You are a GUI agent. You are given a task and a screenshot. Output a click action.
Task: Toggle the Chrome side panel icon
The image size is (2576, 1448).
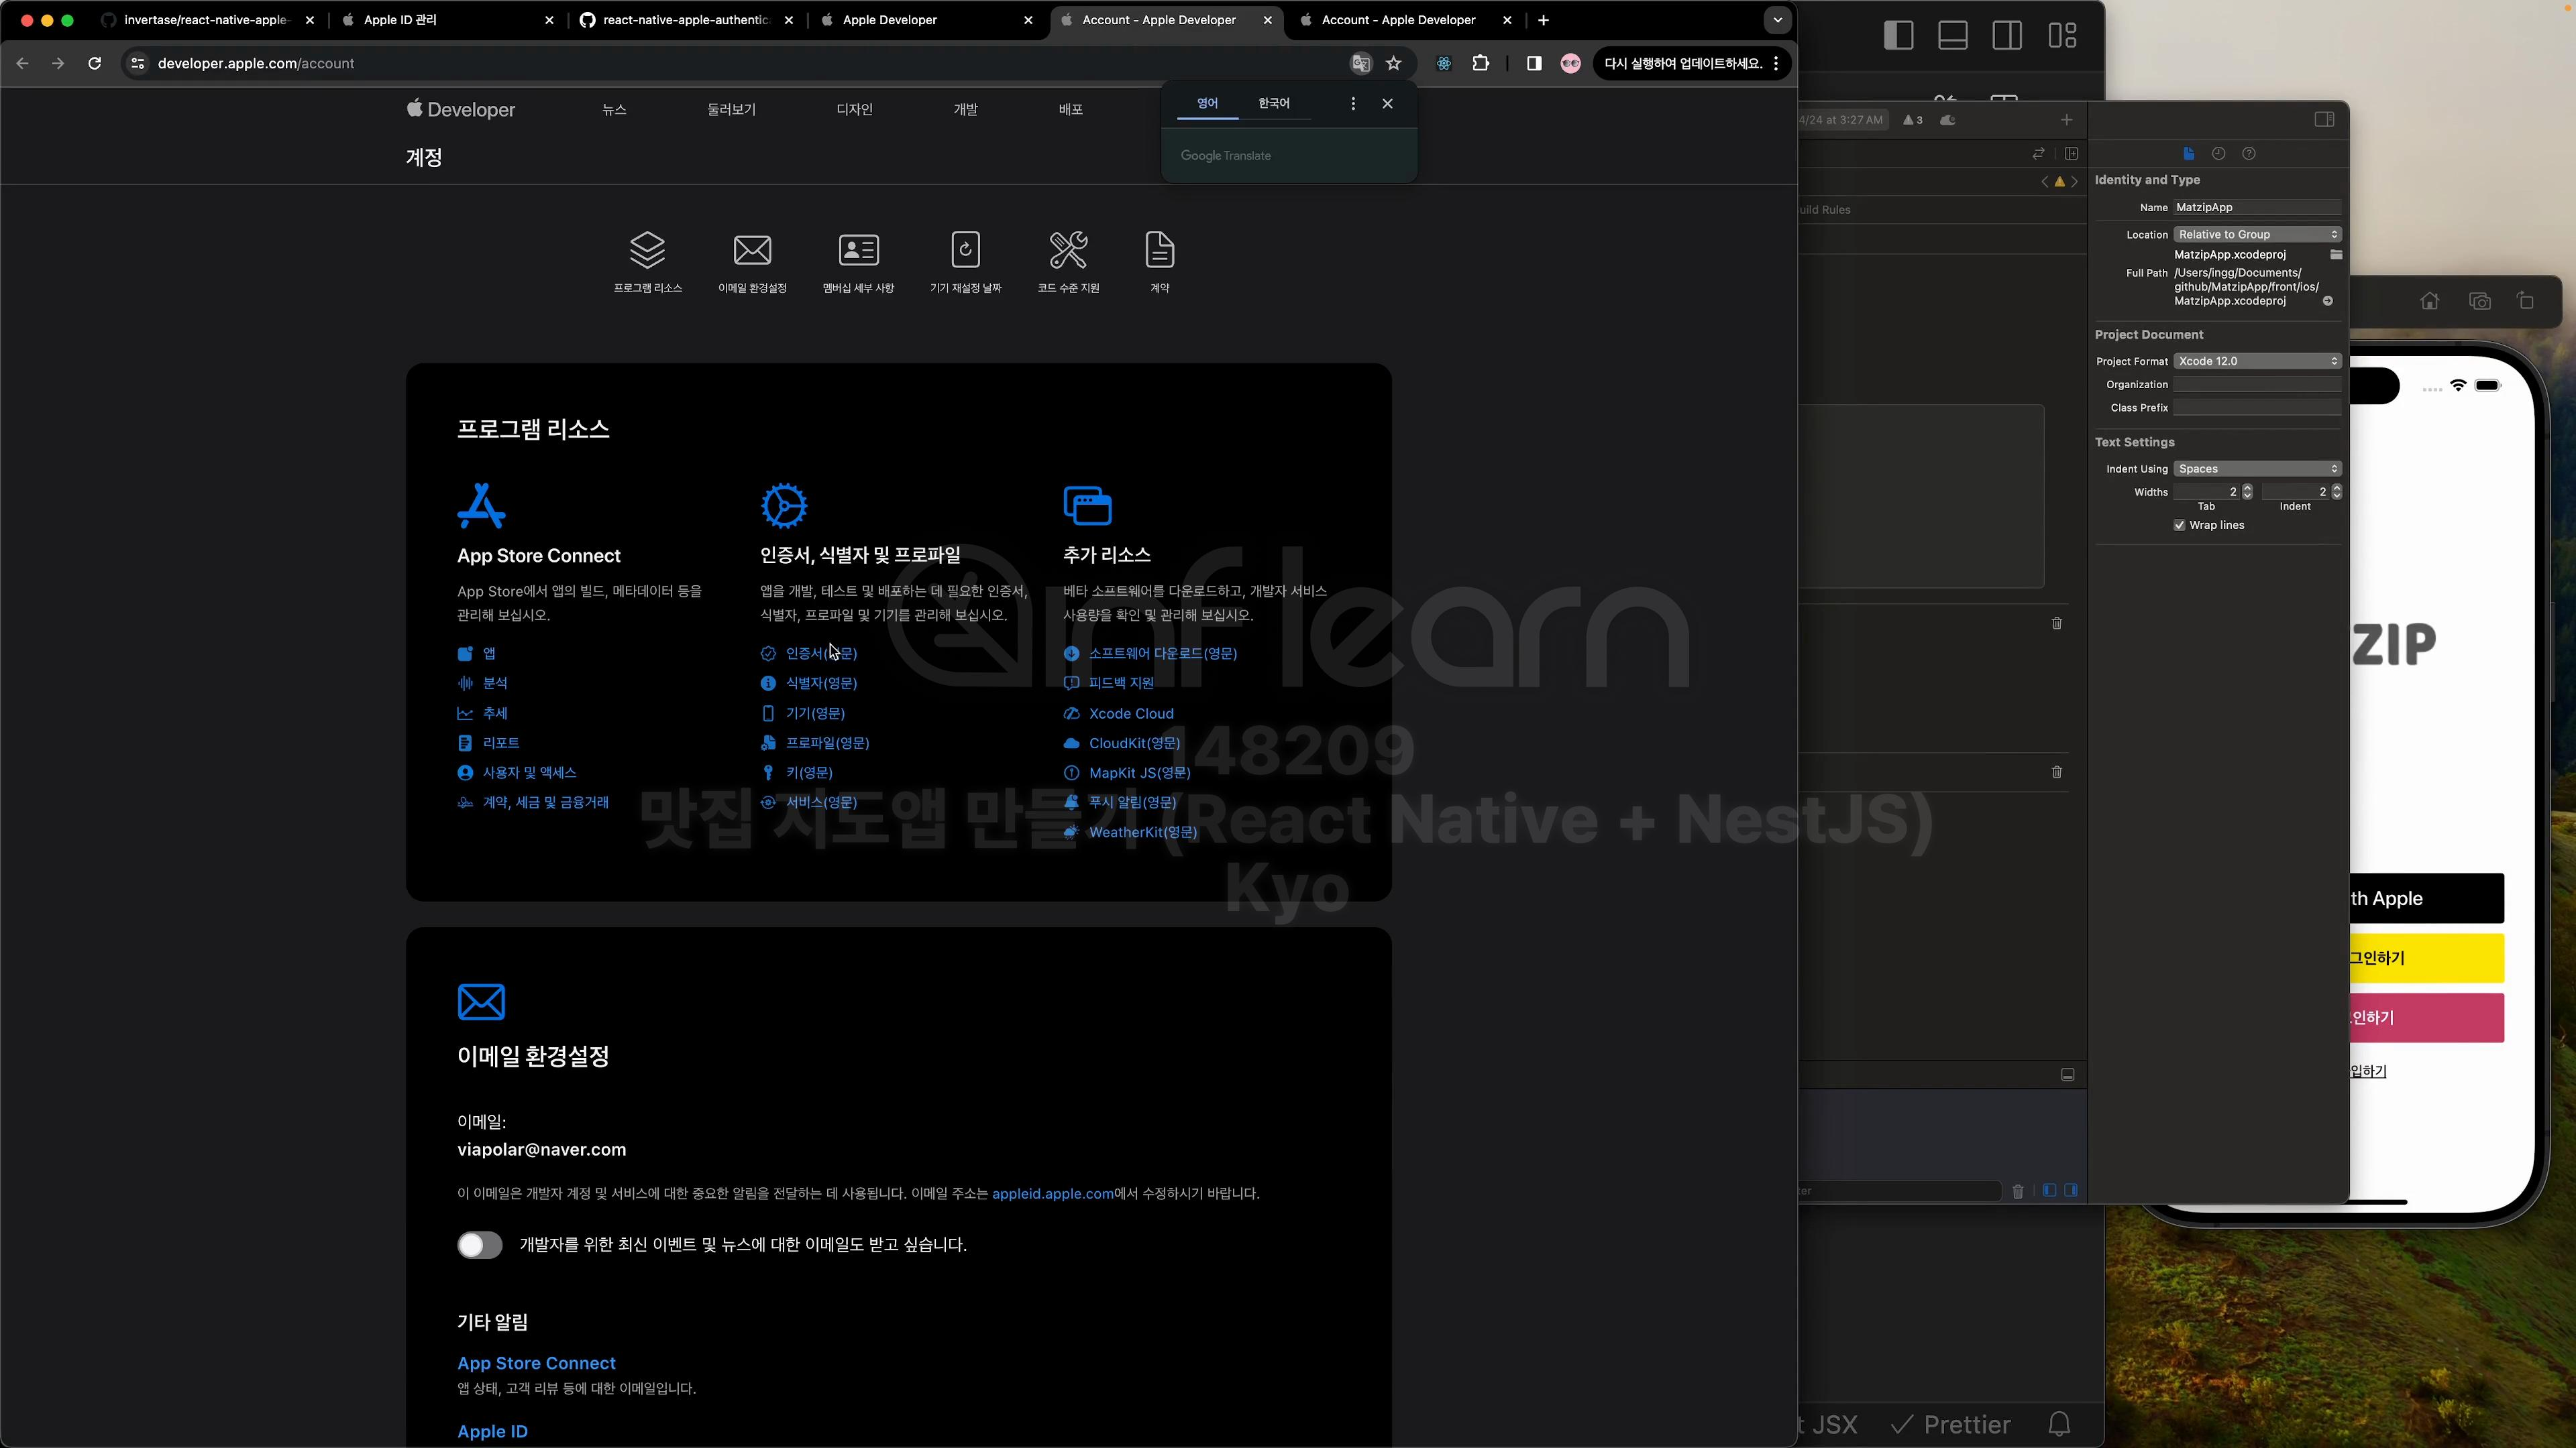tap(1534, 63)
